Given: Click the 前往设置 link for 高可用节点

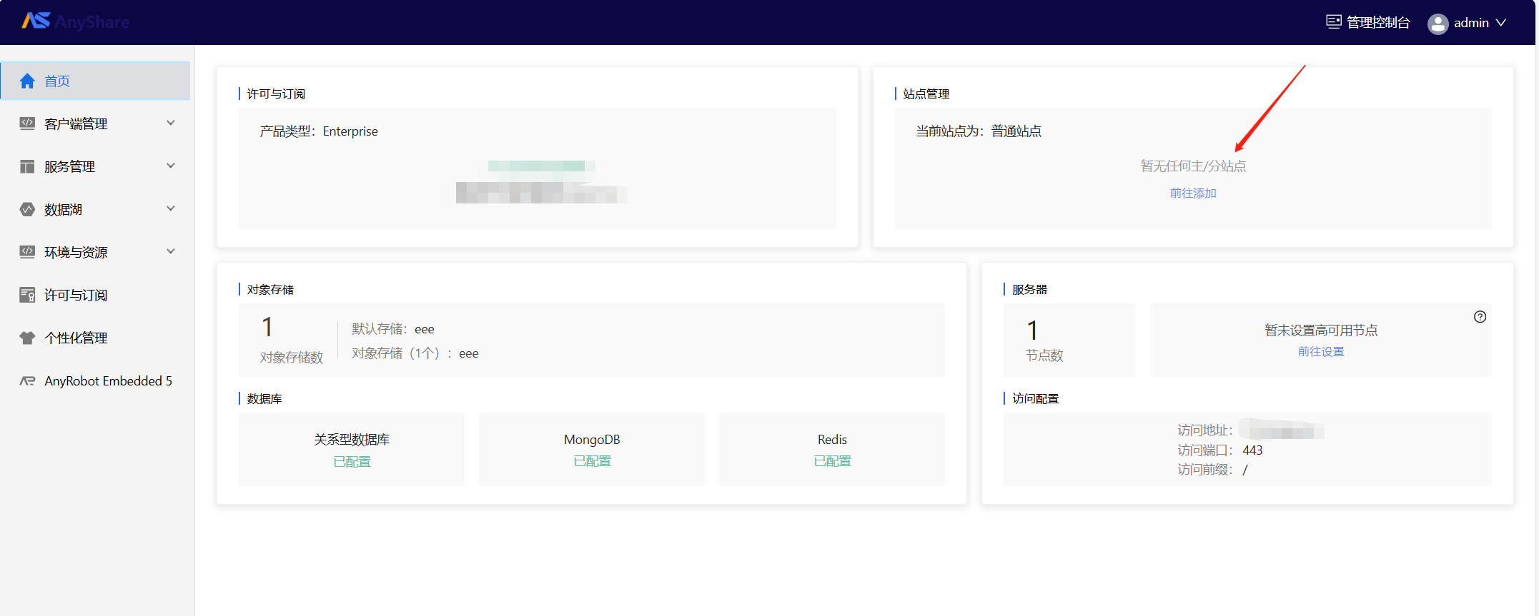Looking at the screenshot, I should 1320,351.
